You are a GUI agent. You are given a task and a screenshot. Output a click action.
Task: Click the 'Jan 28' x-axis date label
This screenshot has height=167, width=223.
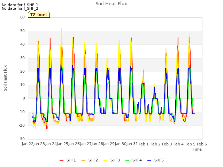(x=97, y=144)
